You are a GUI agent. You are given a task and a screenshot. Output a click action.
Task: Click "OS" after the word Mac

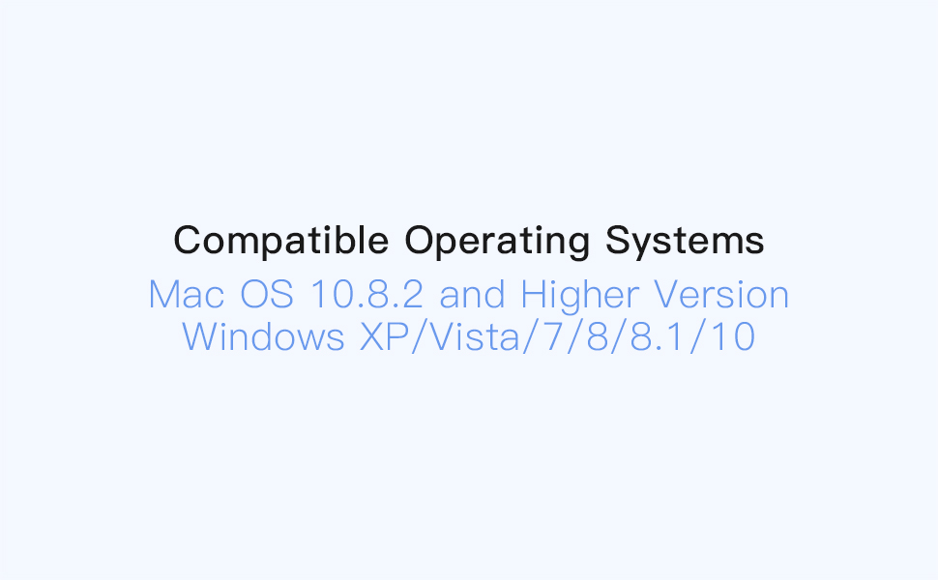(267, 294)
